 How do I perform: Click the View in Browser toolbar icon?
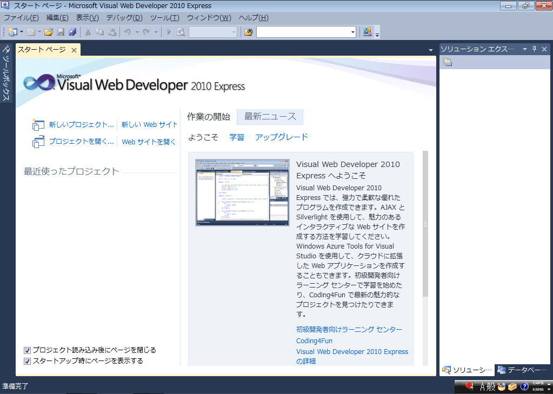pos(181,32)
